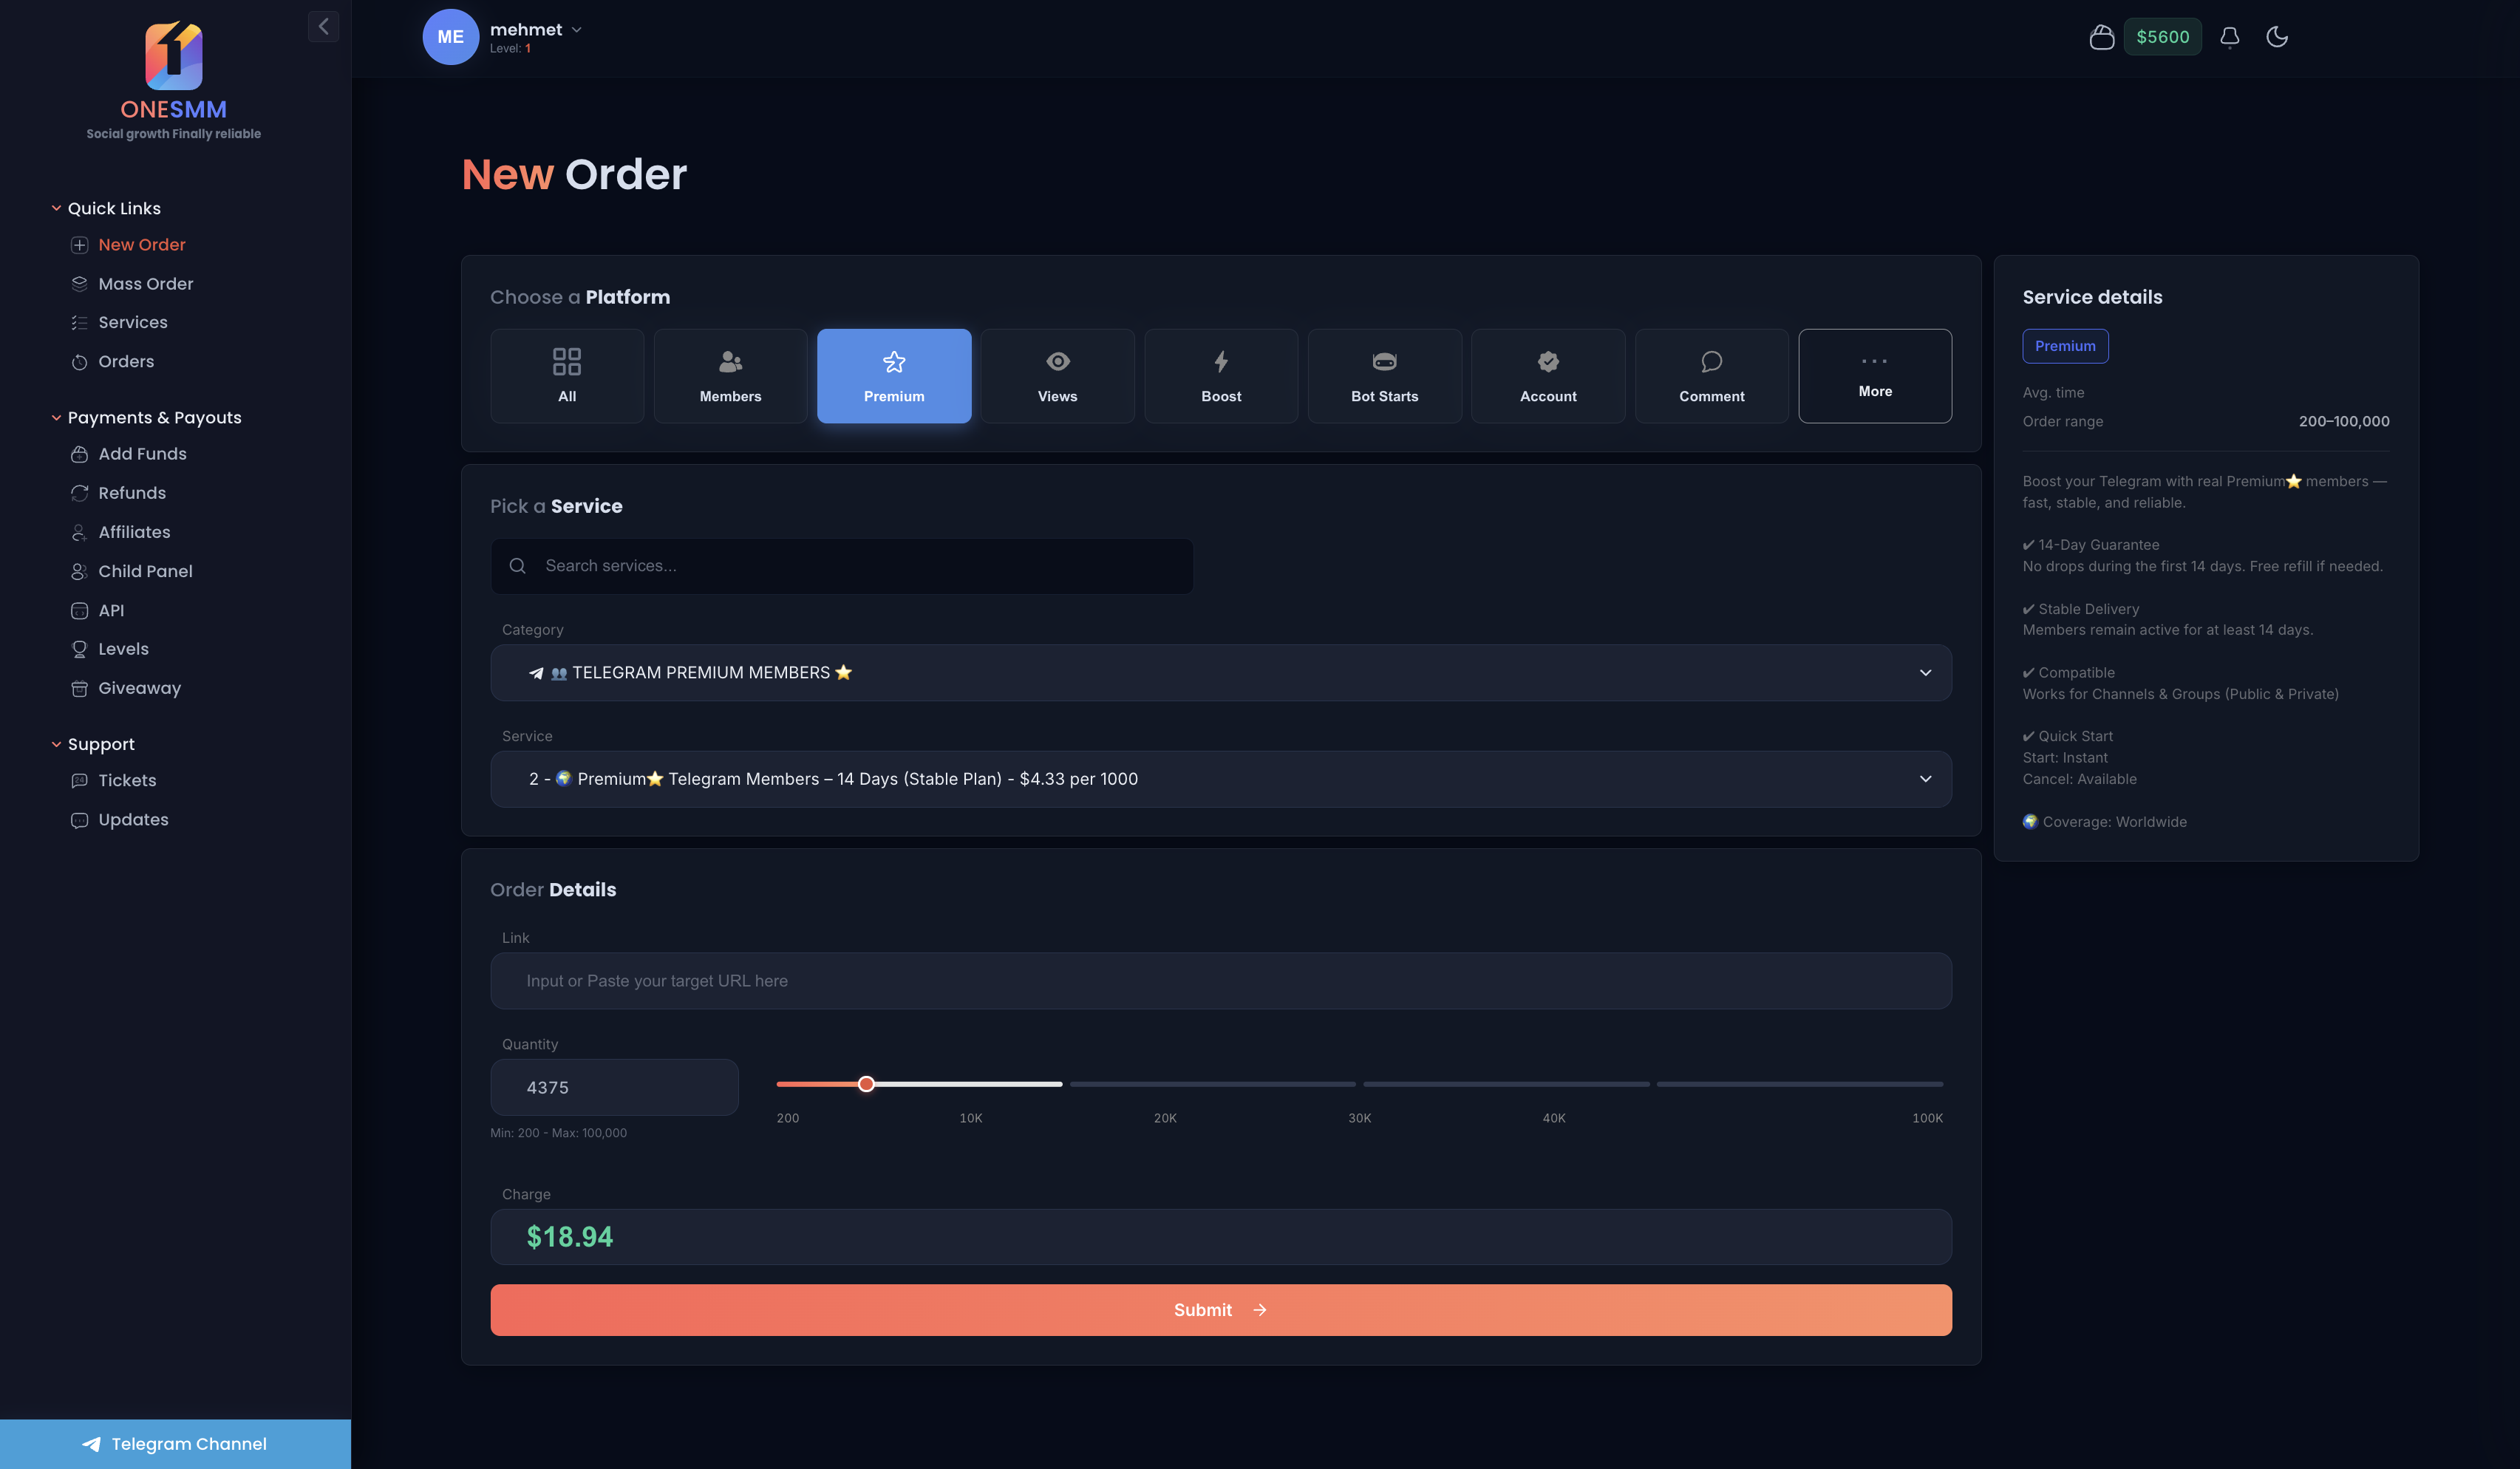Click the $5600 balance badge

(2162, 37)
